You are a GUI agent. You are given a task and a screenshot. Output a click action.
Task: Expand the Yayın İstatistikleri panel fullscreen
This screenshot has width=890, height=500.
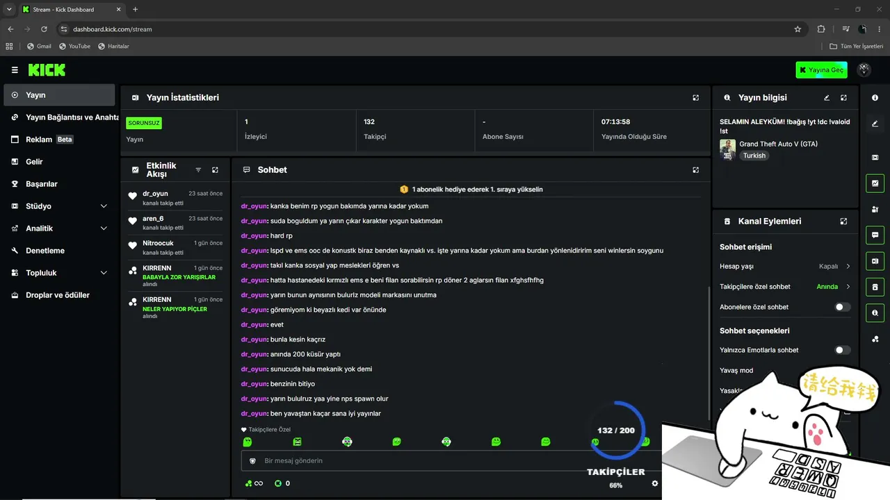[695, 98]
